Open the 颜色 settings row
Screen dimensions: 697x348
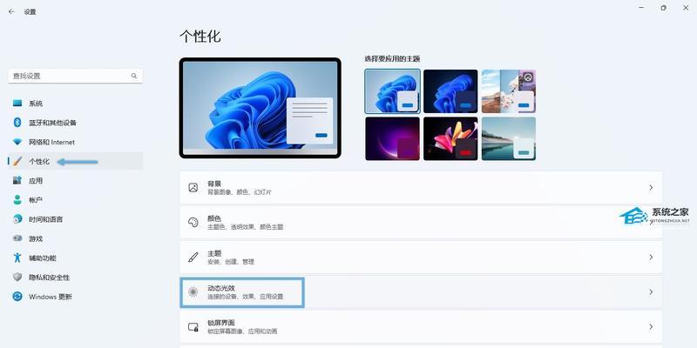pyautogui.click(x=421, y=223)
